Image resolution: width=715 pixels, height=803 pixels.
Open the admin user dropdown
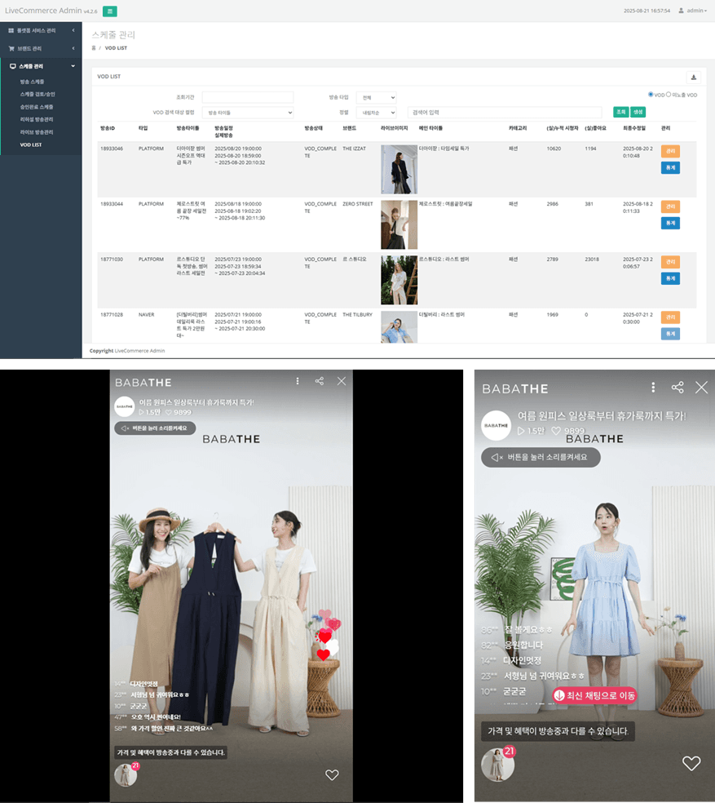pos(693,11)
